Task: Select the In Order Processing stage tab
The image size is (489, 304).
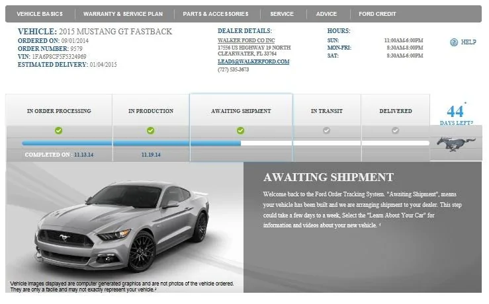Action: click(59, 111)
